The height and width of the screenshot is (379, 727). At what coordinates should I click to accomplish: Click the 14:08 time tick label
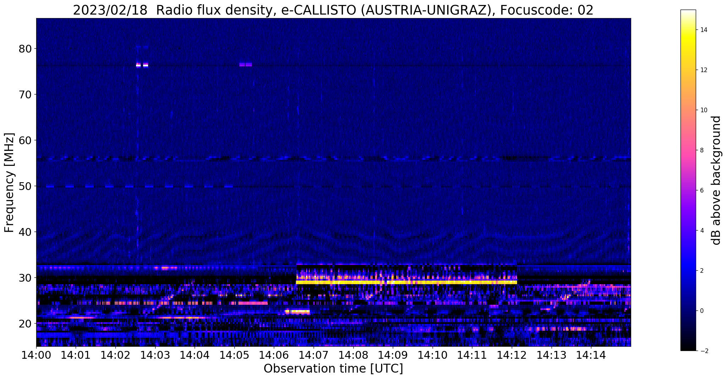(x=353, y=355)
